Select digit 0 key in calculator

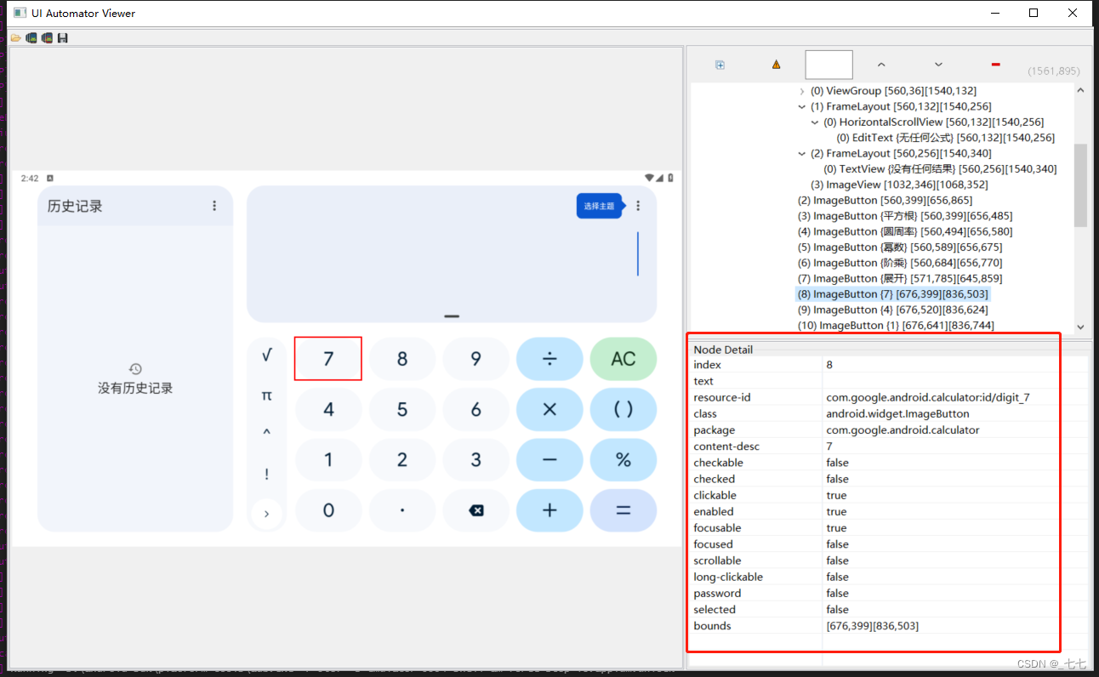328,510
